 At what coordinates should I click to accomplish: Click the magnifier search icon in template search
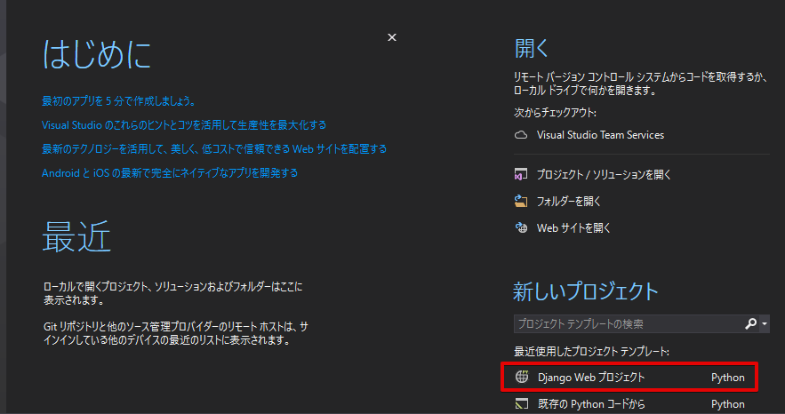tap(750, 324)
